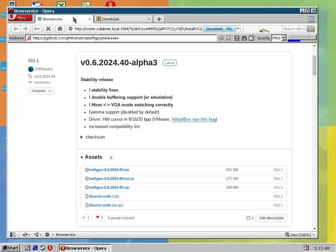Download Source code (zip)
The height and width of the screenshot is (252, 336).
pos(104,196)
